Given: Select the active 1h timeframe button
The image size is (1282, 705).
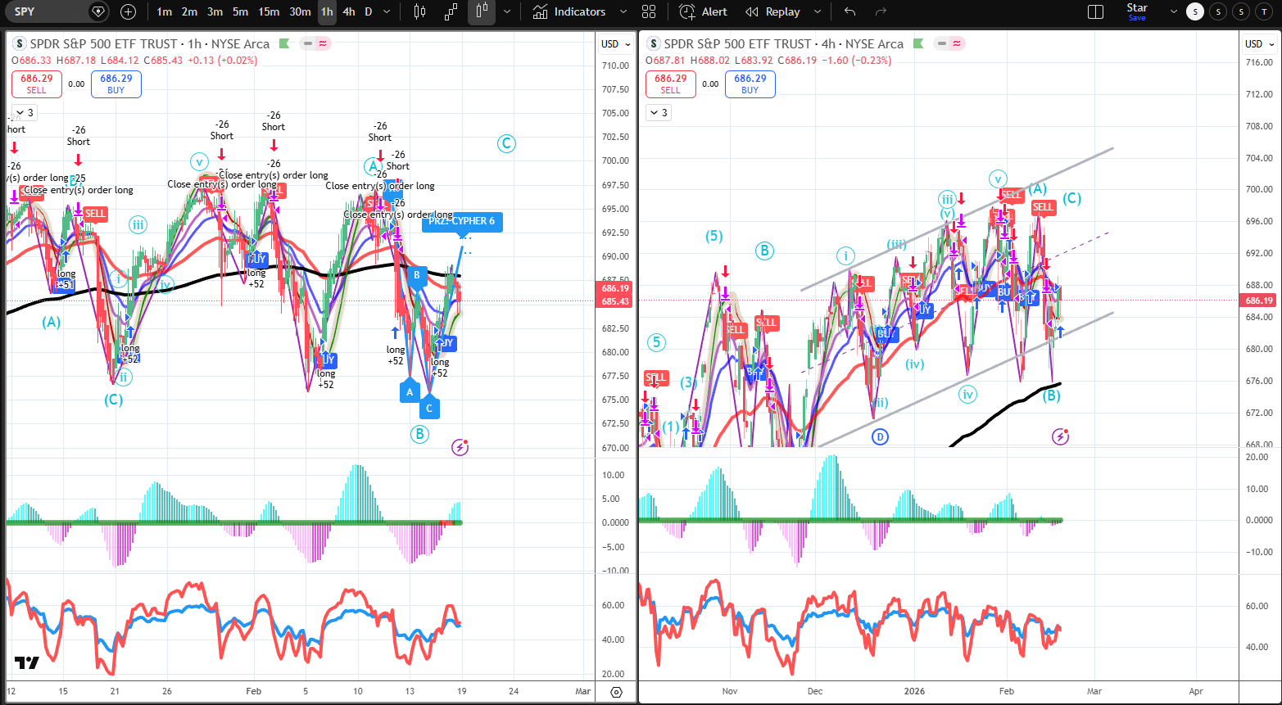Looking at the screenshot, I should pos(327,11).
